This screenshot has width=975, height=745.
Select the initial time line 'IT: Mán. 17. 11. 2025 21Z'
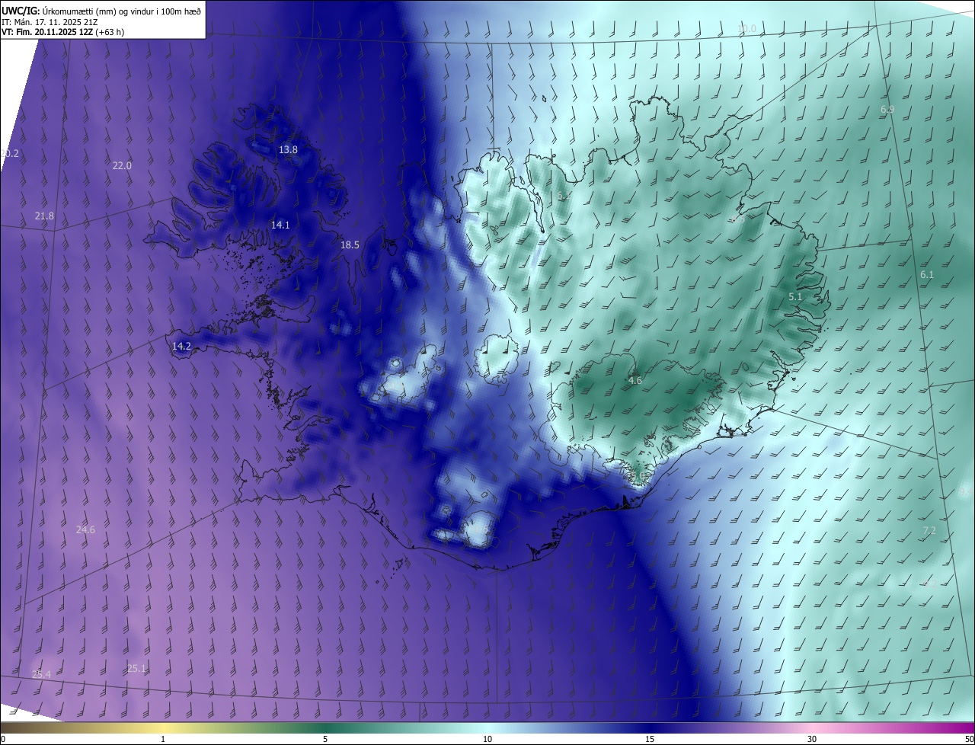pyautogui.click(x=49, y=21)
